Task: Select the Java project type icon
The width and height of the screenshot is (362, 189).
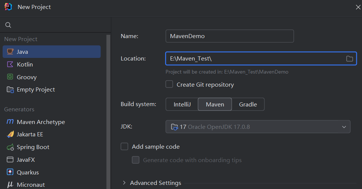Action: (10, 52)
